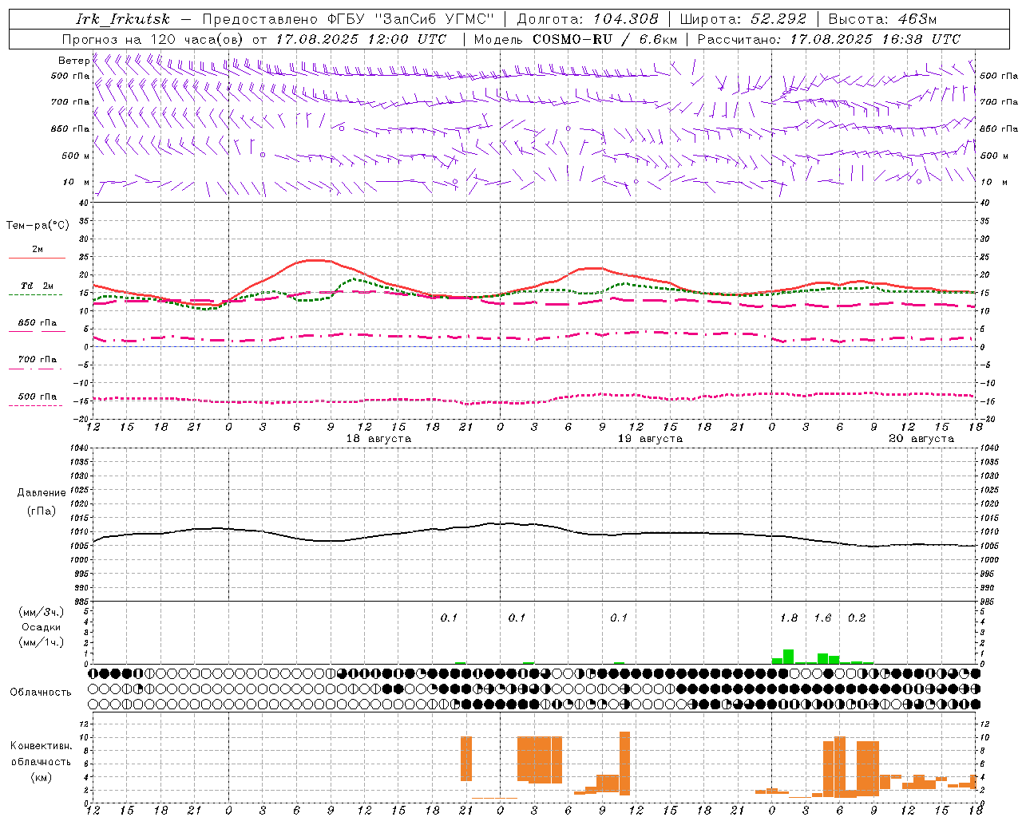This screenshot has height=817, width=1022.
Task: Click "Рассчитано: 17.08.2025 16:38 UTC" timestamp
Action: point(829,39)
